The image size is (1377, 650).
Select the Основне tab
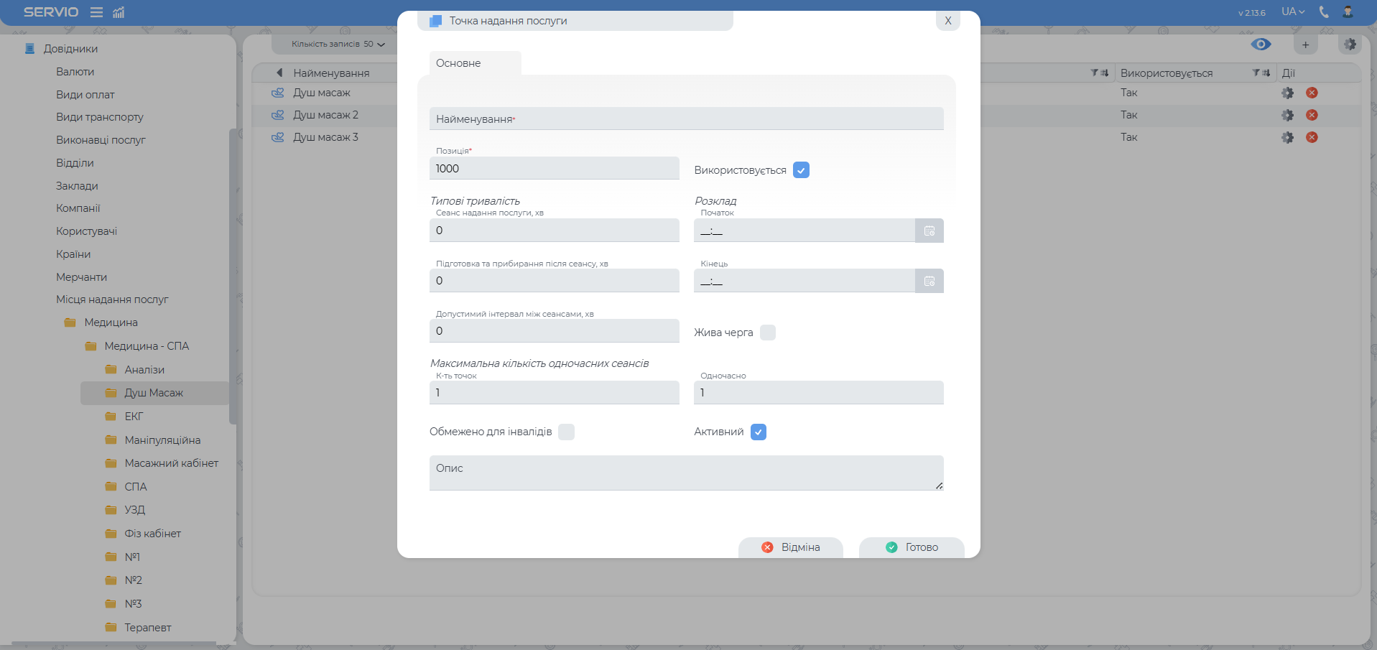pyautogui.click(x=459, y=63)
